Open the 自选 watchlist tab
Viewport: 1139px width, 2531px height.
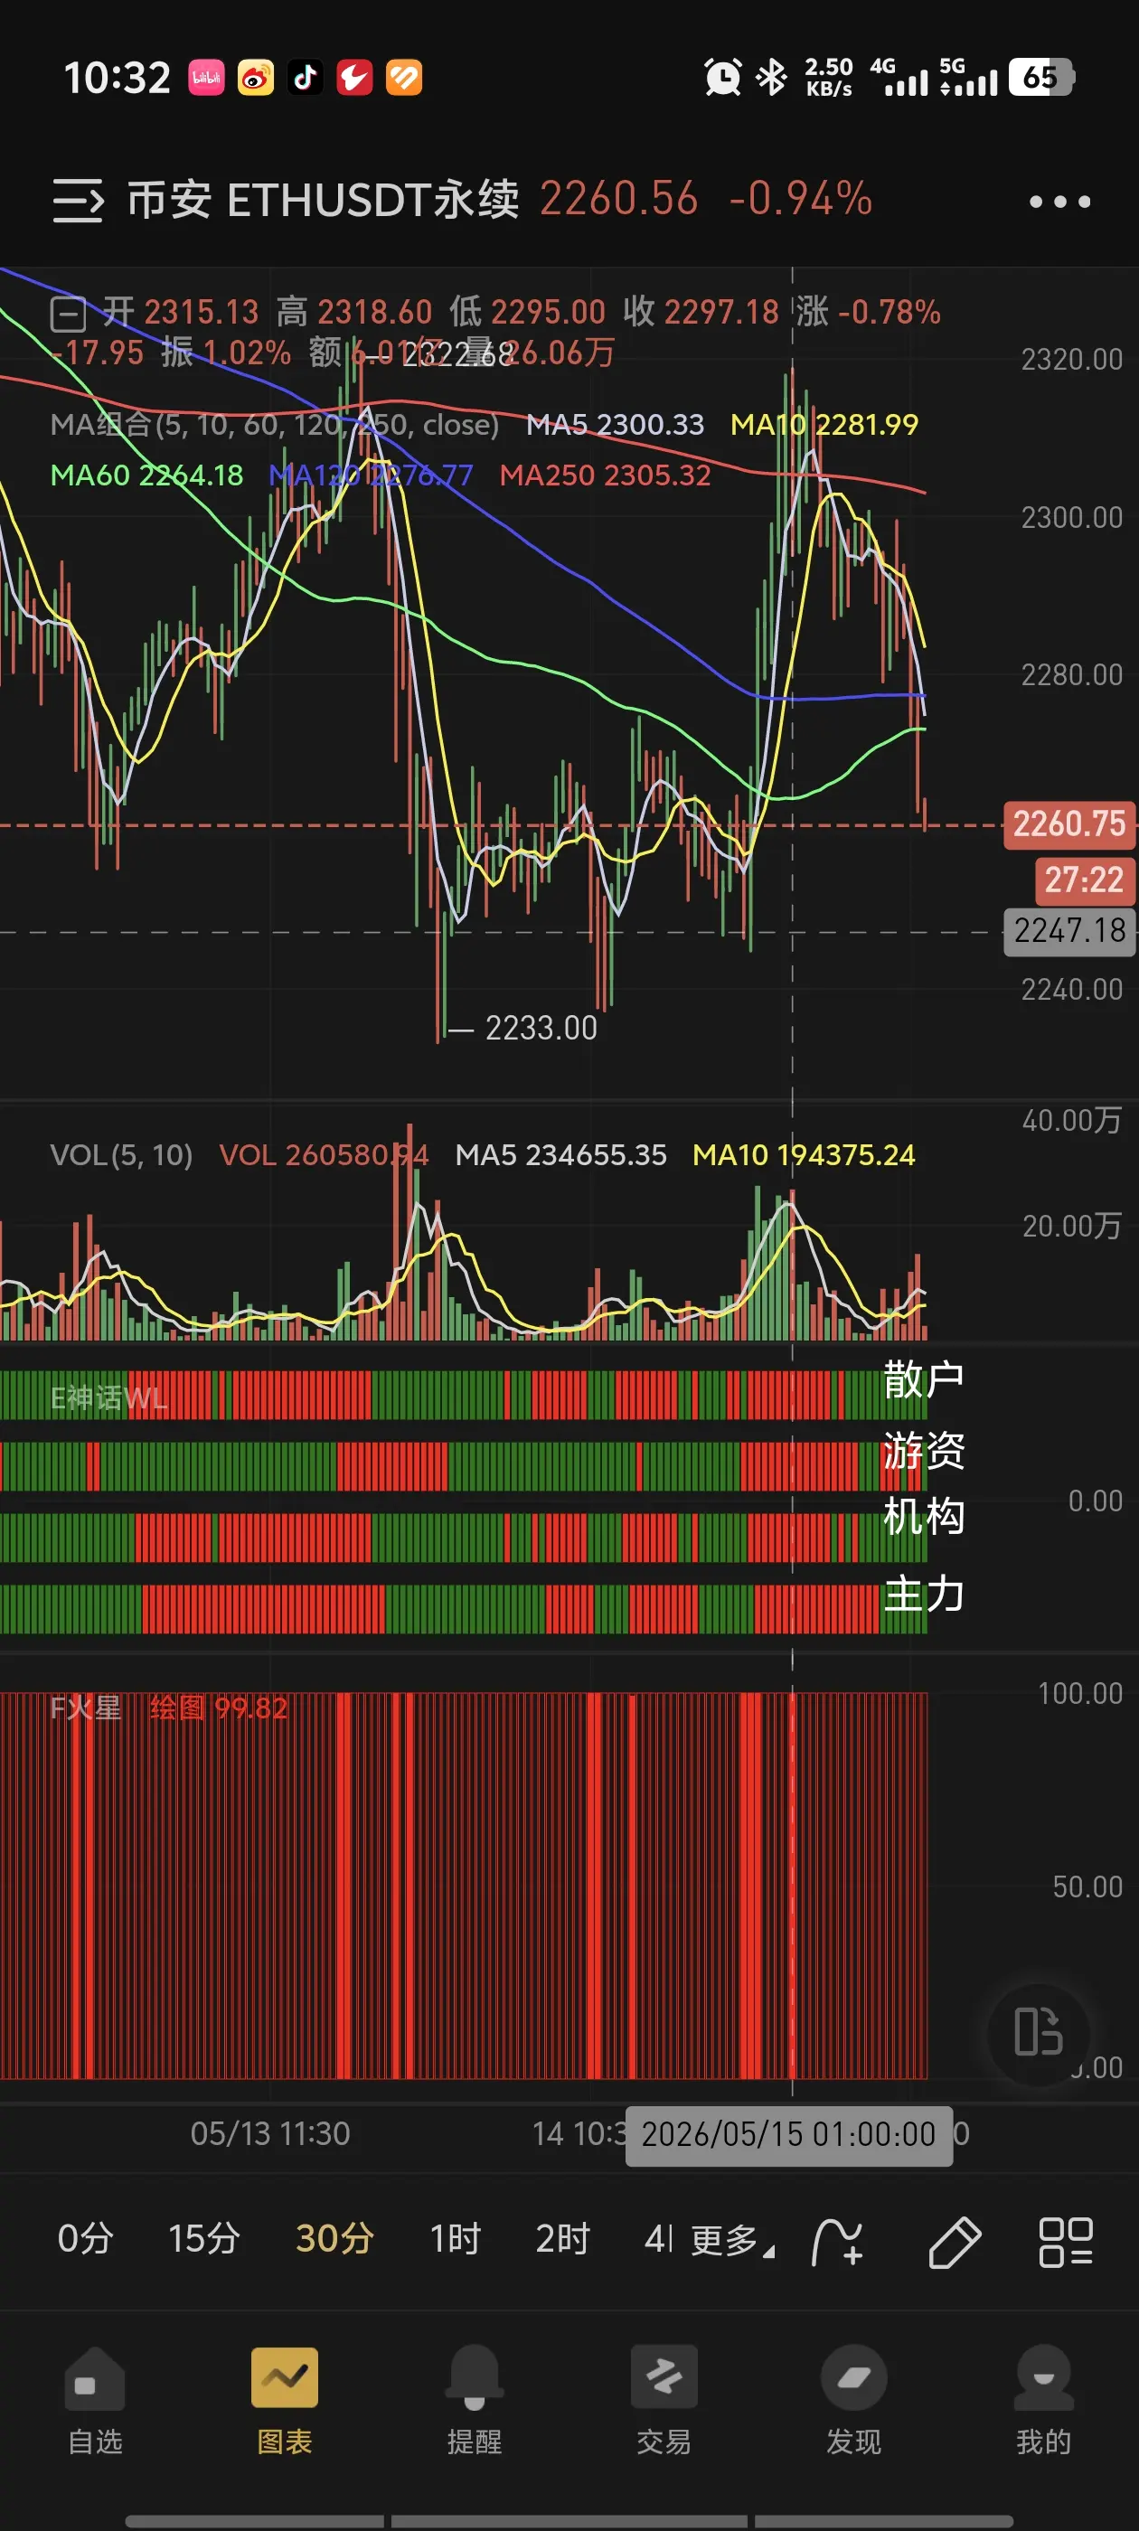coord(95,2400)
